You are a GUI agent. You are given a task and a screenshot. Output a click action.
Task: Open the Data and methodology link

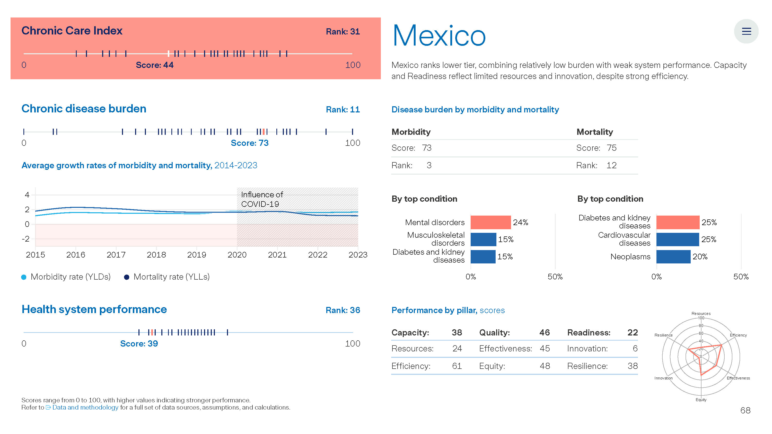coord(85,407)
